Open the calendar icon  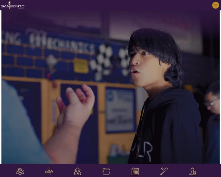135,171
